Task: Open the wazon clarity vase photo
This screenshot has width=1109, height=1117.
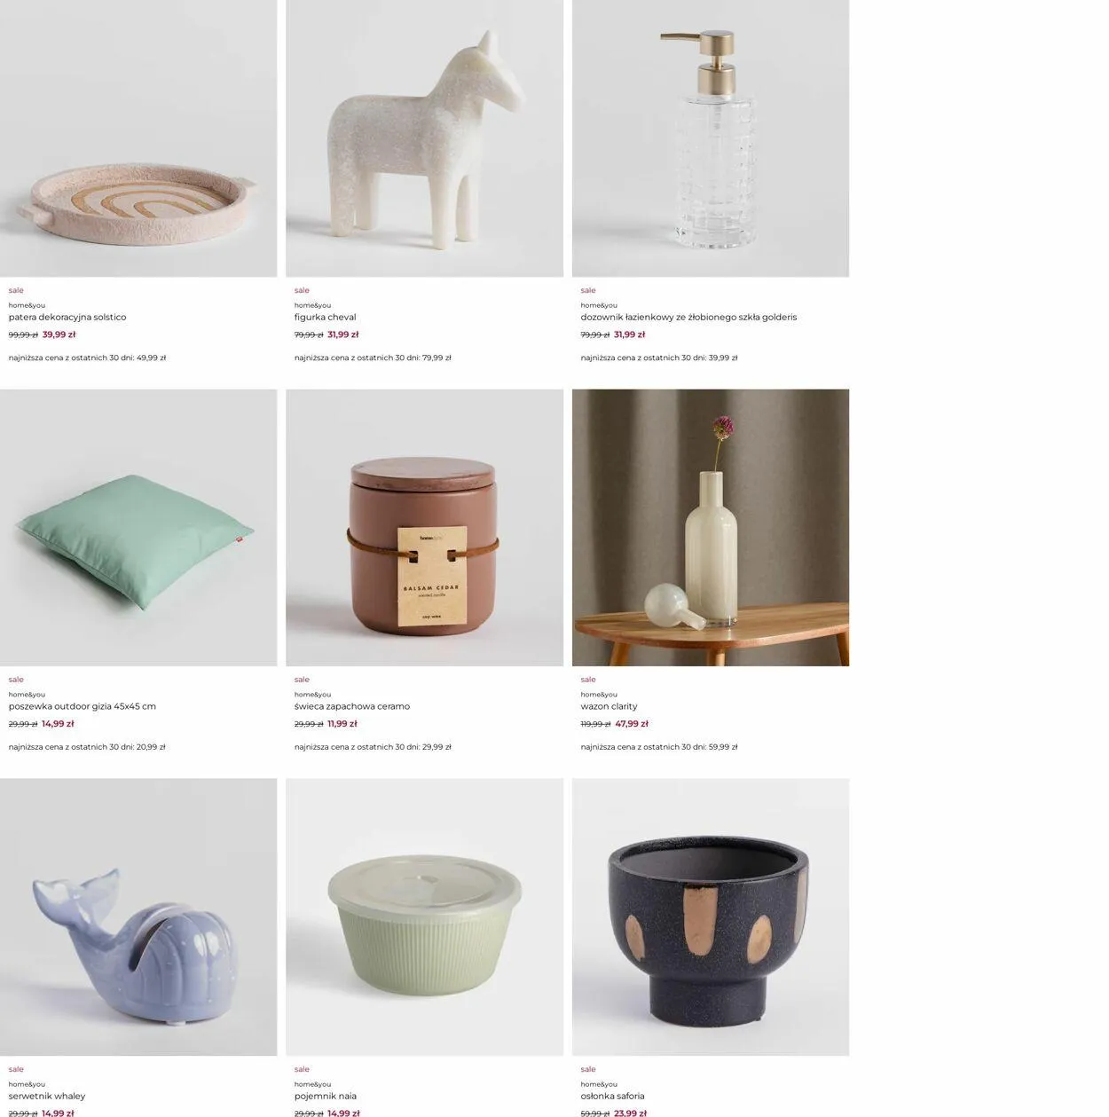Action: point(711,527)
